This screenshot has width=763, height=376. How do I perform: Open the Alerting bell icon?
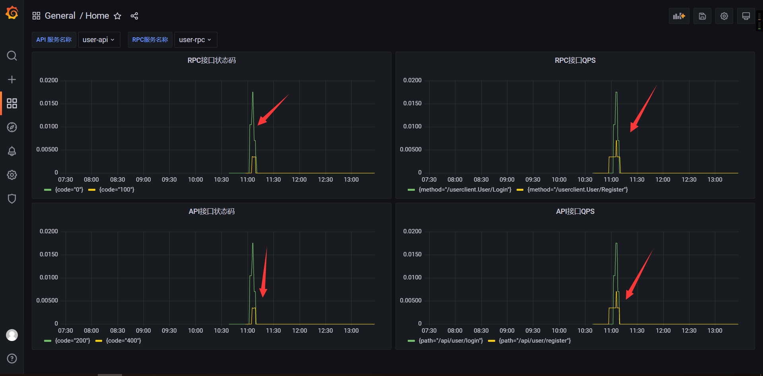click(12, 151)
